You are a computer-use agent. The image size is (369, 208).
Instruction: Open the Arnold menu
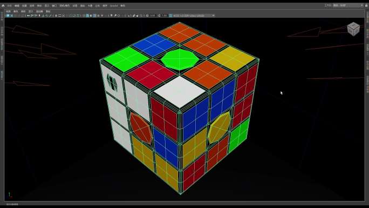pos(114,5)
